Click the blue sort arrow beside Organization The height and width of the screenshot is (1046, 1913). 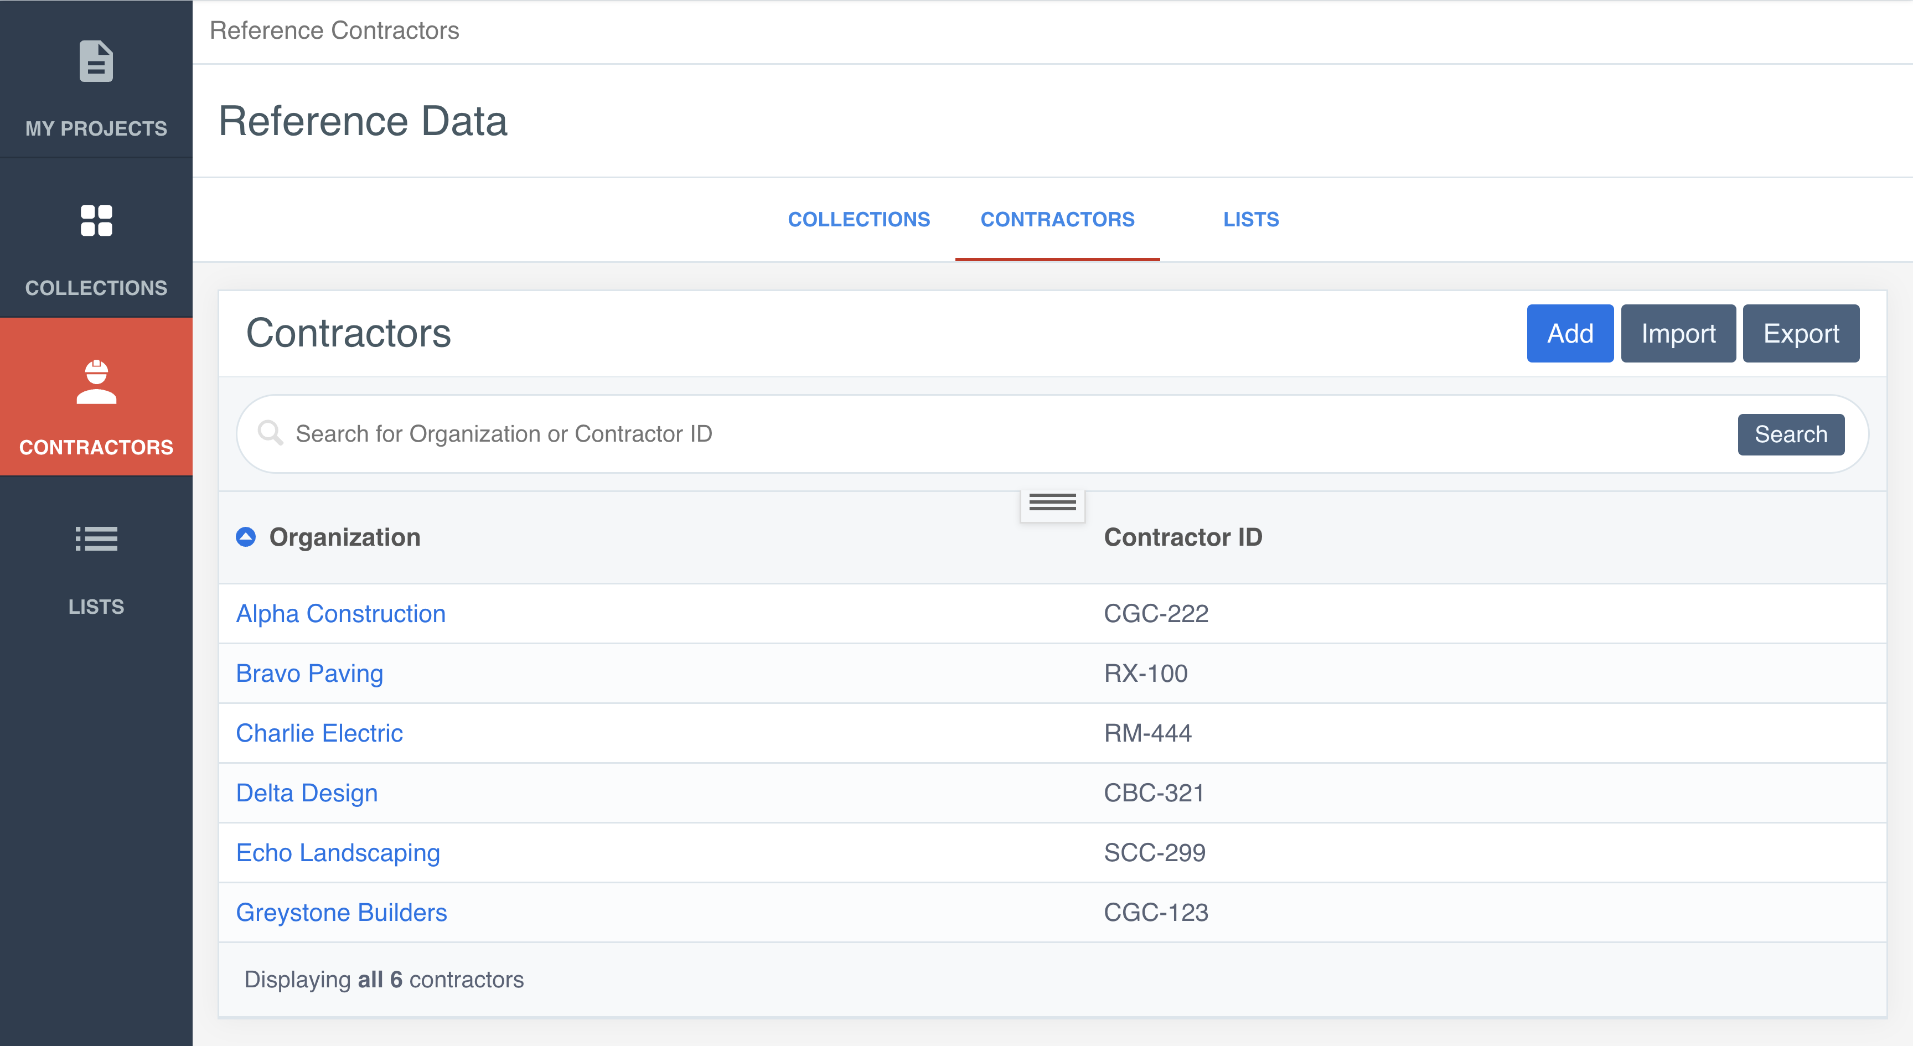click(246, 537)
